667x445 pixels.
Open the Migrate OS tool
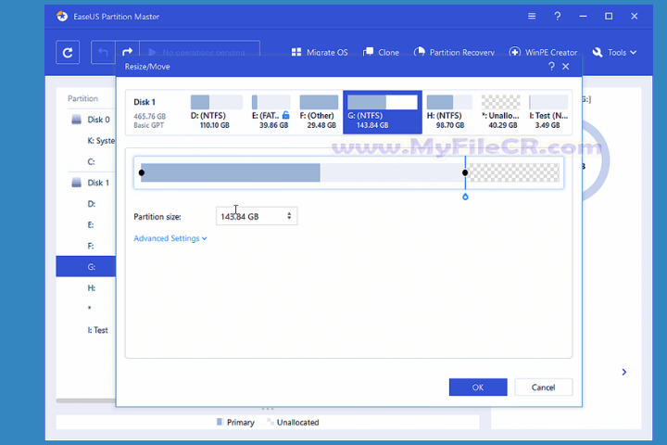320,52
